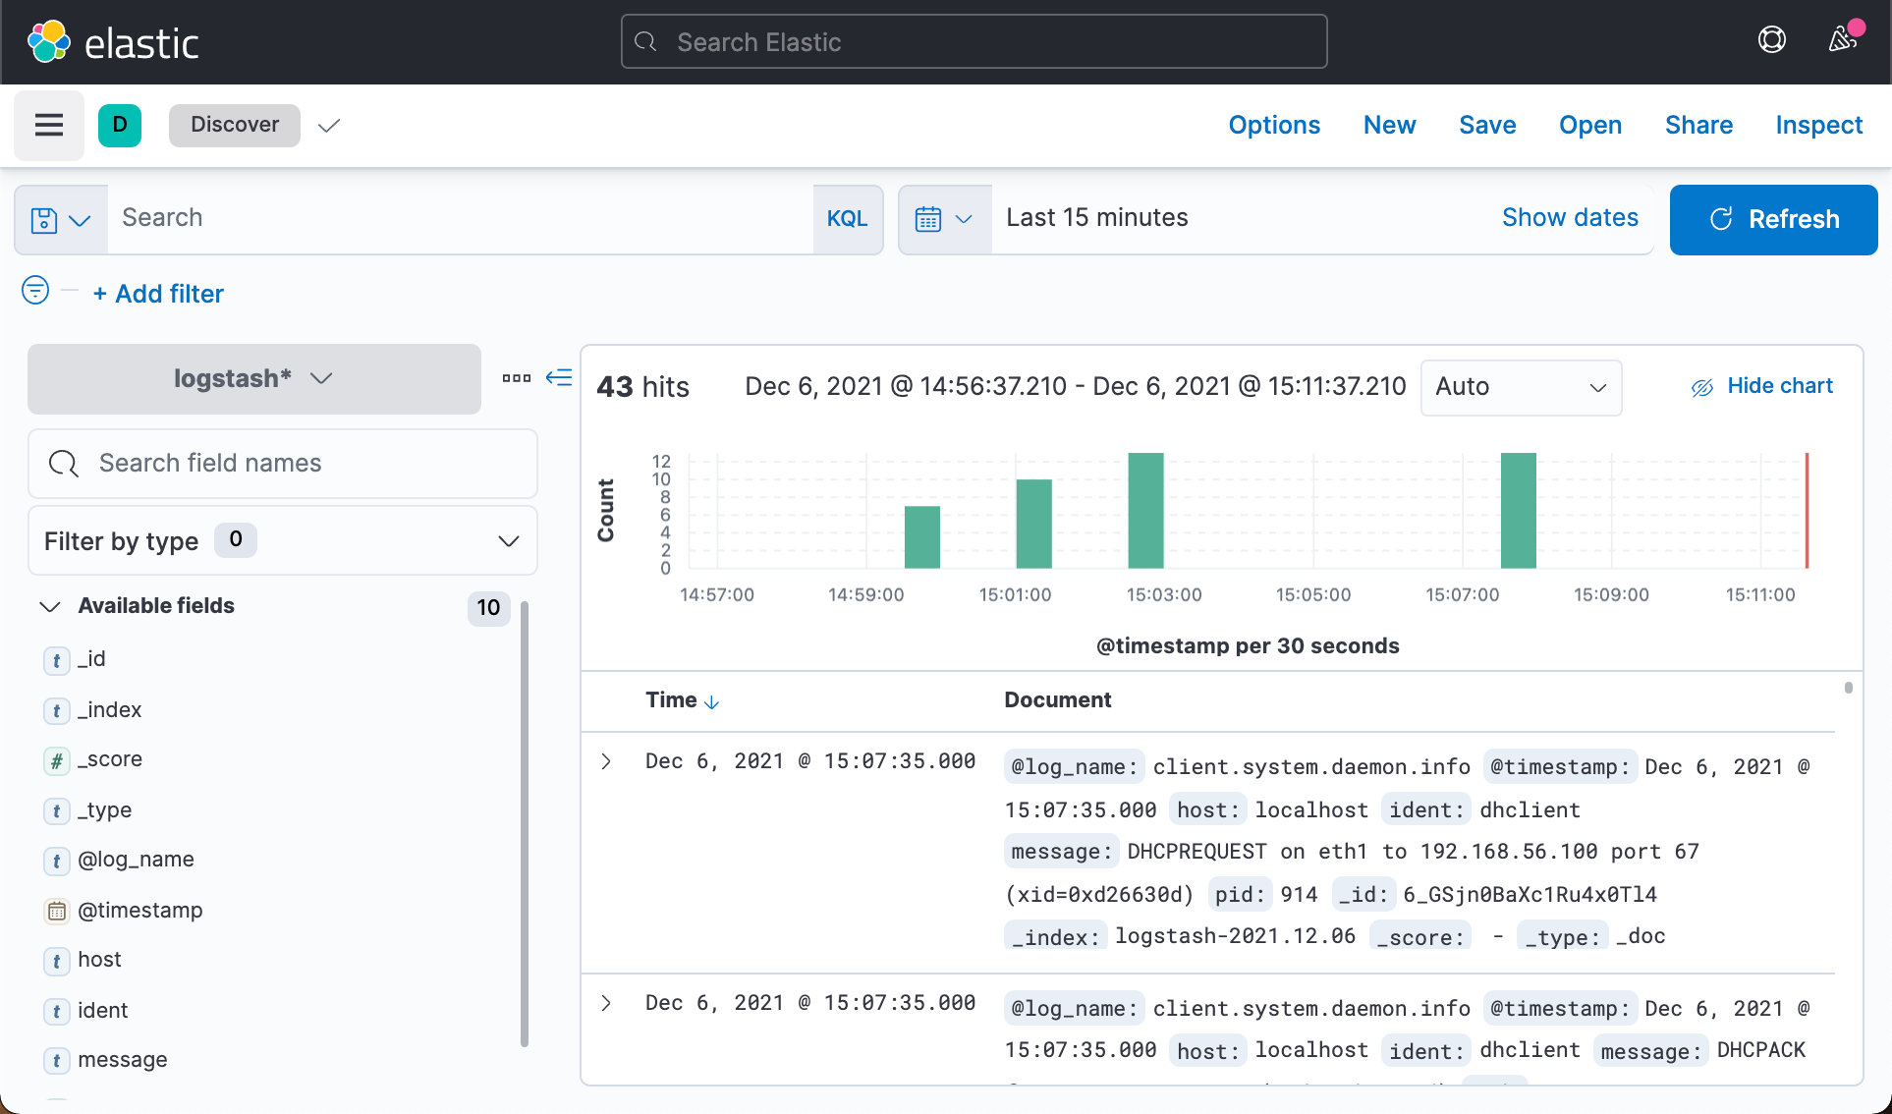Open the logstash* data view selector
1892x1114 pixels.
253,378
